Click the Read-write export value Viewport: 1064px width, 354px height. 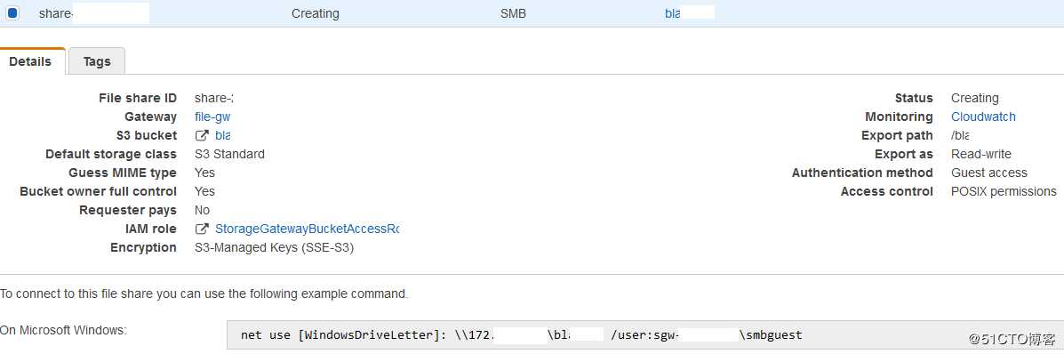(x=981, y=154)
